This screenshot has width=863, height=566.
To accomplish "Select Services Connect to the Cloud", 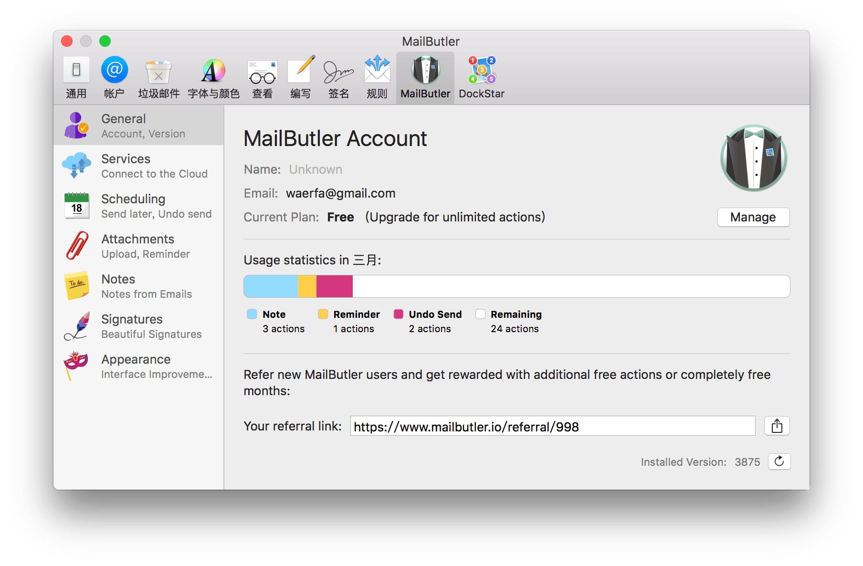I will [x=138, y=165].
